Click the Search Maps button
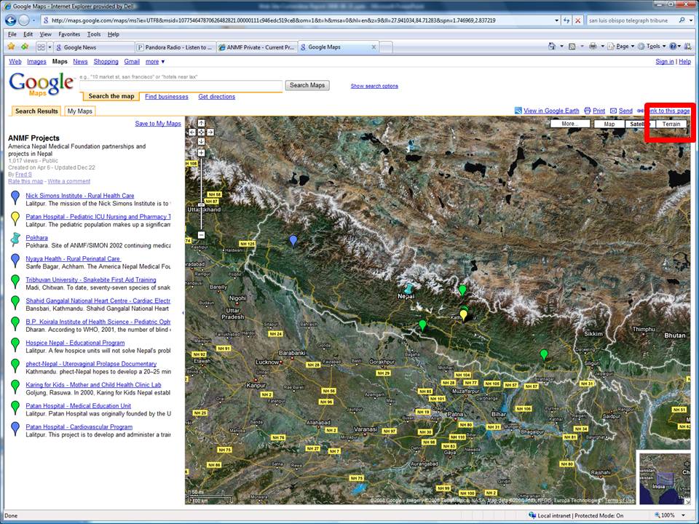The height and width of the screenshot is (524, 699). pyautogui.click(x=307, y=85)
